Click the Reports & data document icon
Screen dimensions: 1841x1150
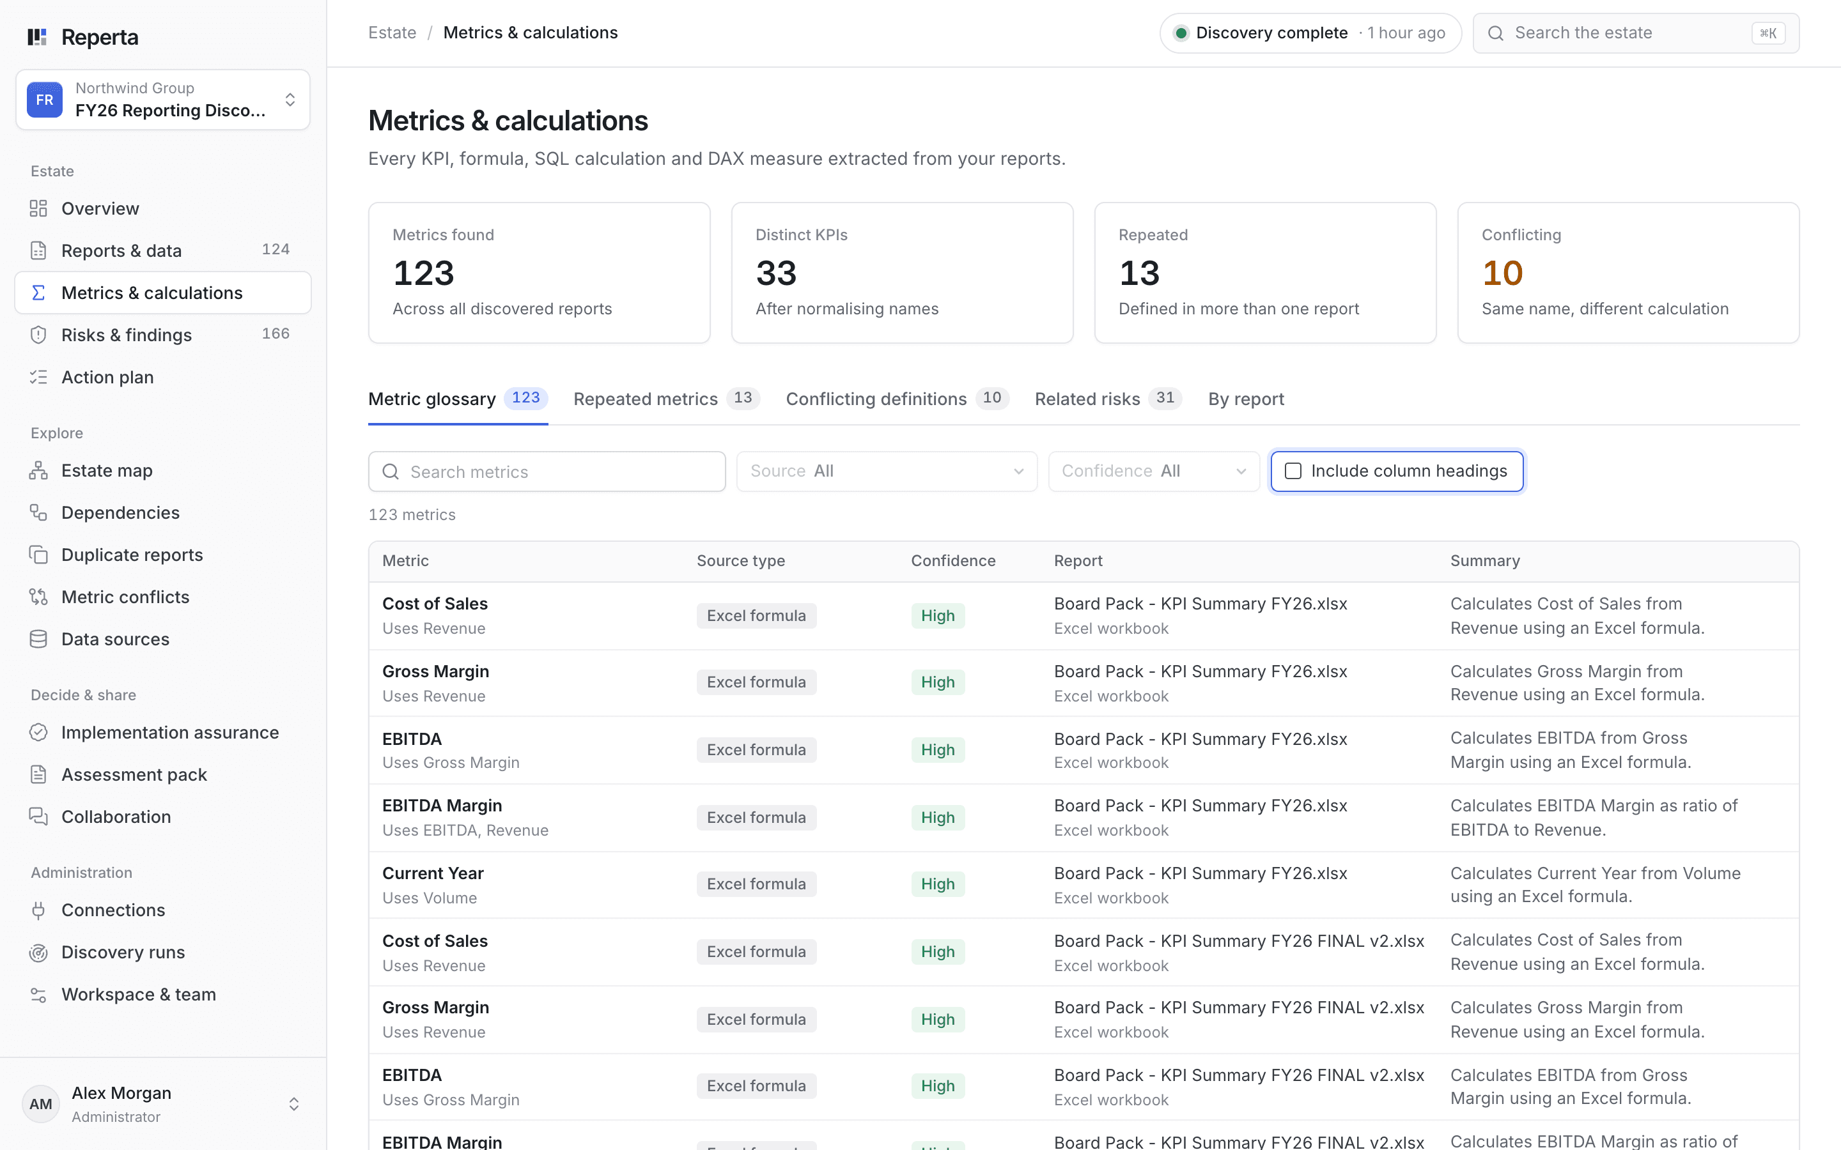click(x=38, y=250)
